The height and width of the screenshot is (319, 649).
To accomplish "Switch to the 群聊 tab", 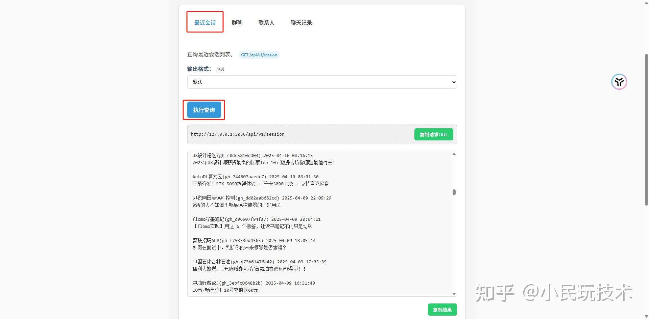I will 237,23.
